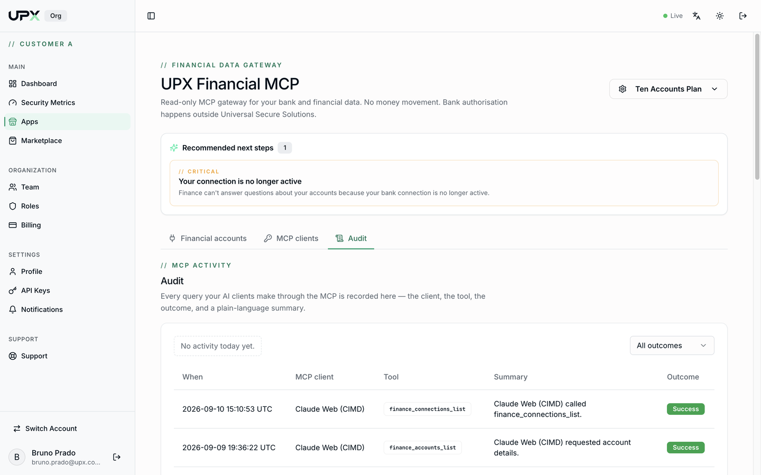Viewport: 761px width, 475px height.
Task: Open Security Metrics page
Action: point(67,102)
